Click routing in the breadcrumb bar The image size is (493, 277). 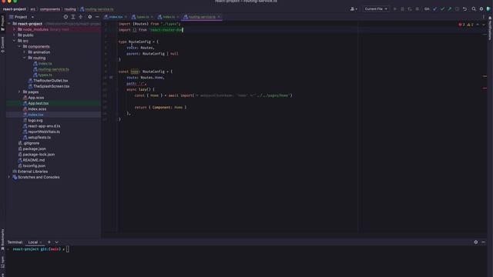click(70, 9)
